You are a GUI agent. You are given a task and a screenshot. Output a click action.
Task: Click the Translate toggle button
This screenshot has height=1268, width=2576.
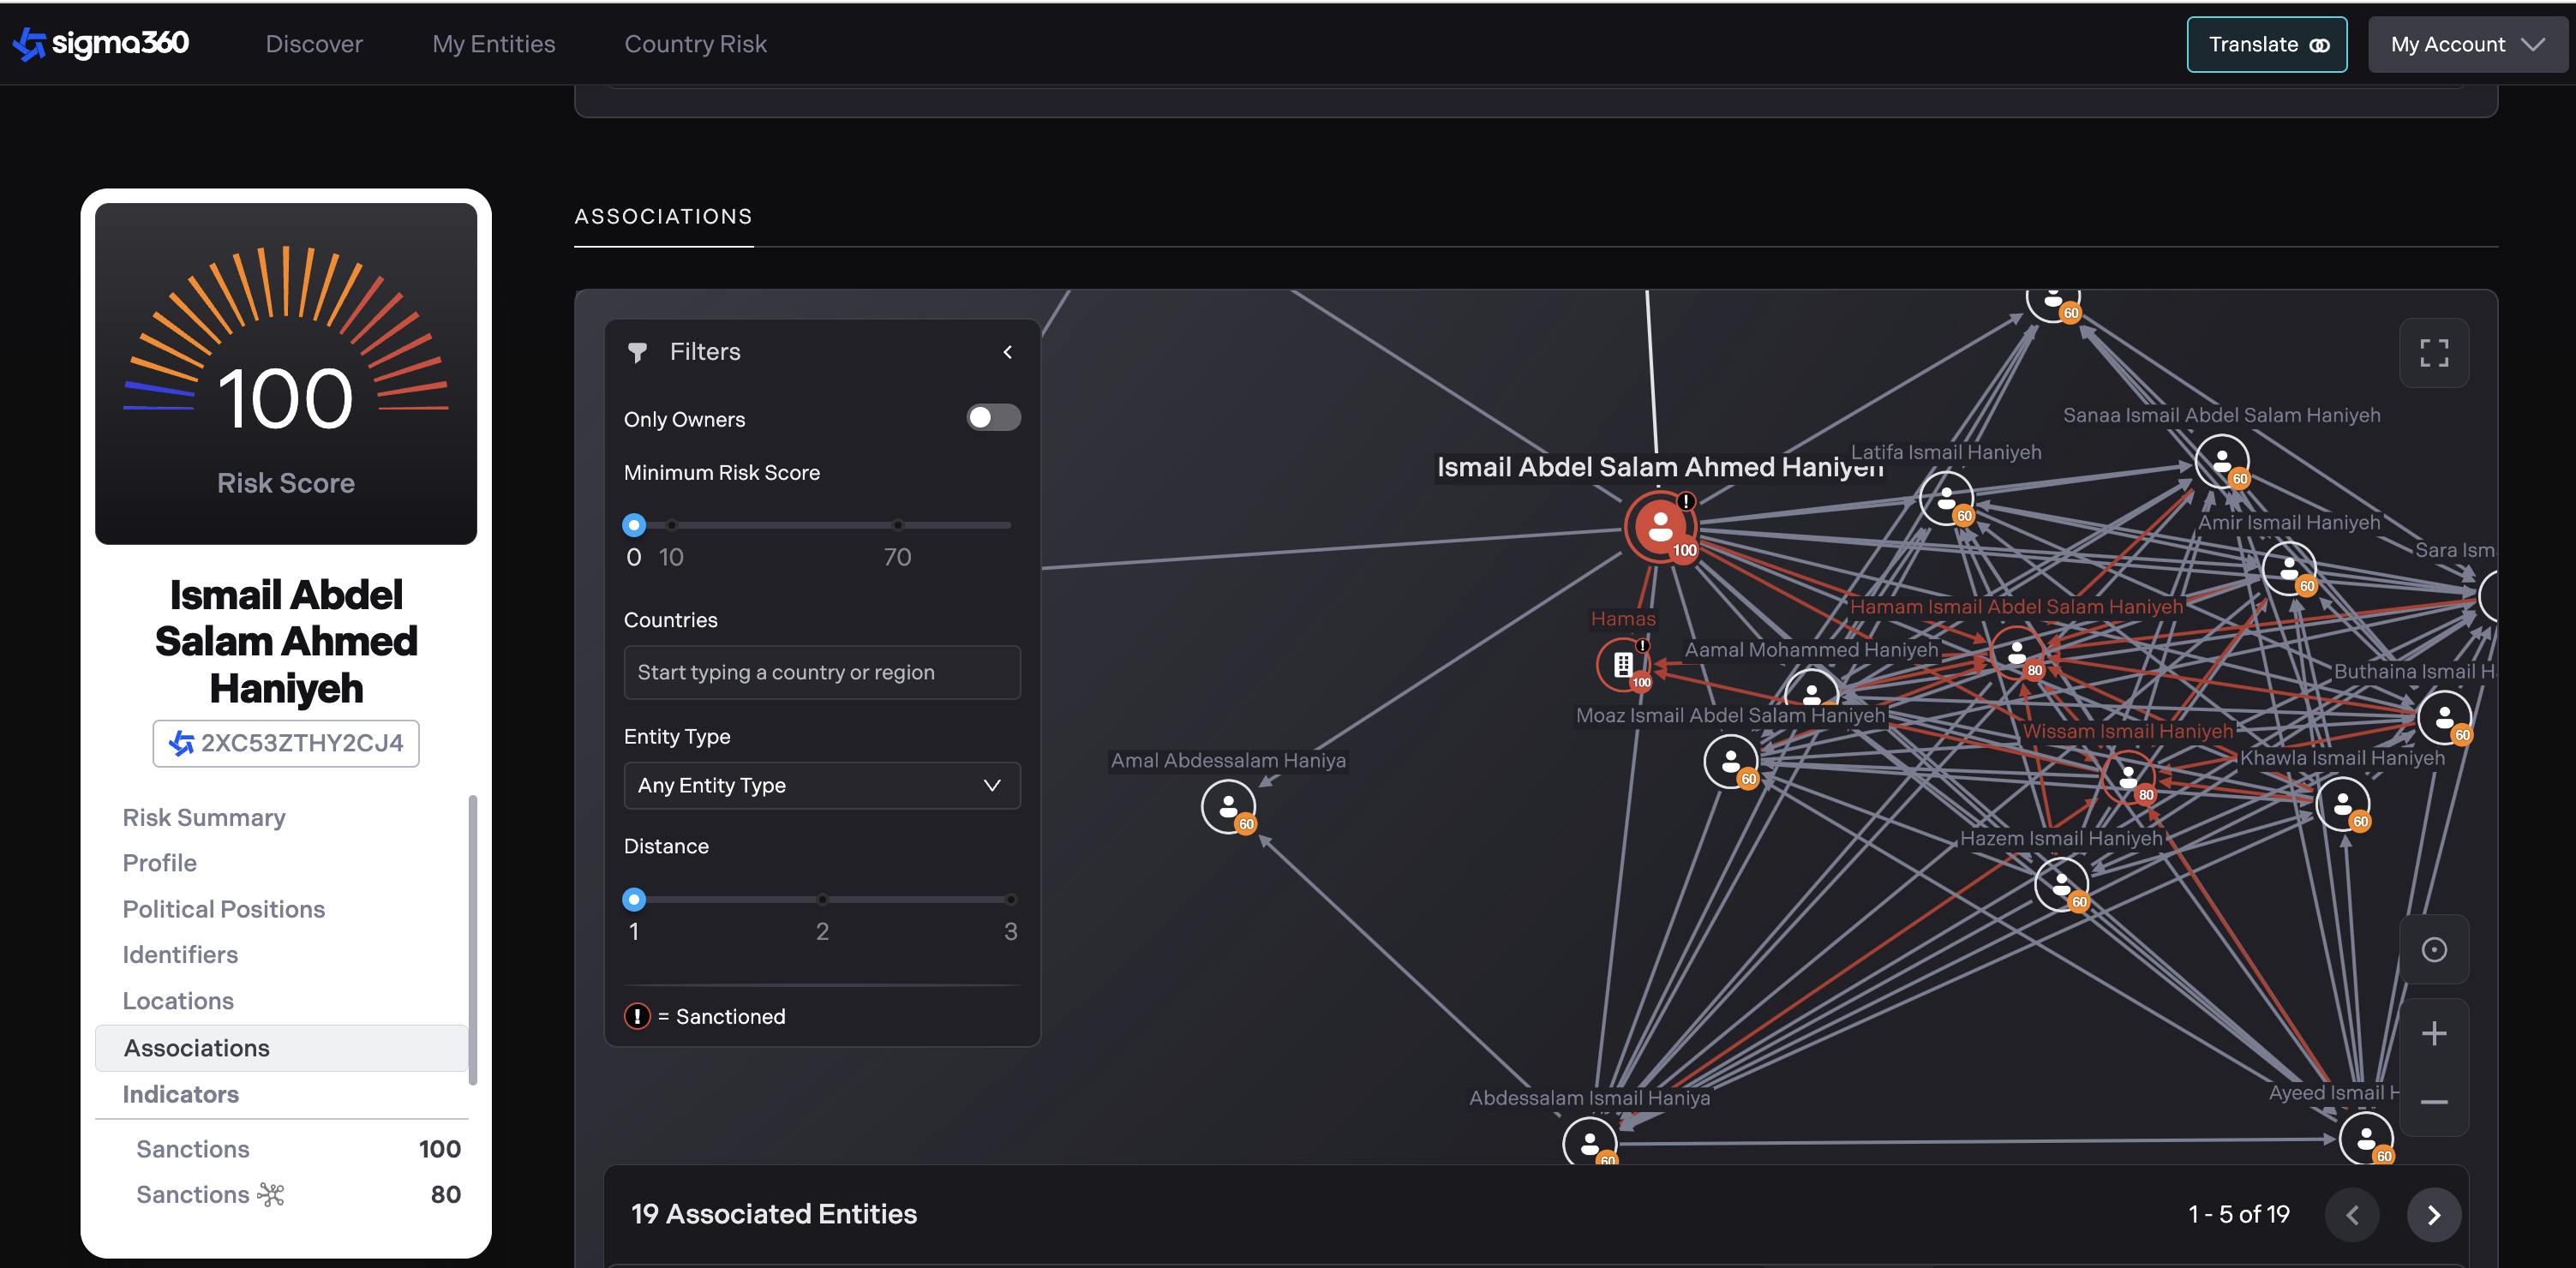pos(2266,45)
